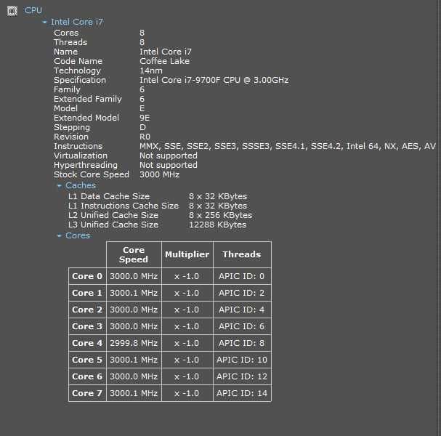This screenshot has height=436, width=441.
Task: Click the 2999.8 MHz speed cell
Action: click(x=134, y=343)
